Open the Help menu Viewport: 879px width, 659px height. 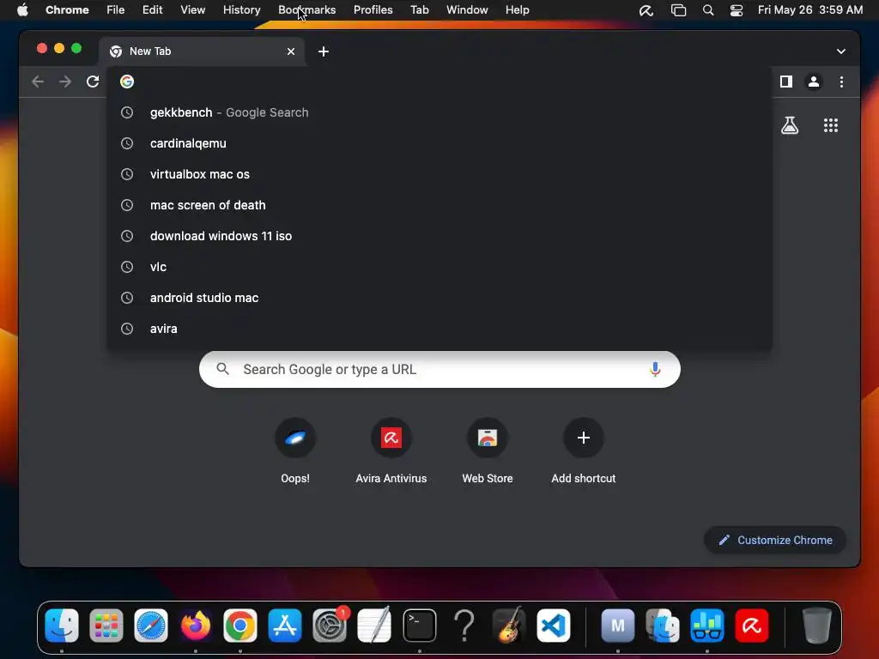point(517,10)
